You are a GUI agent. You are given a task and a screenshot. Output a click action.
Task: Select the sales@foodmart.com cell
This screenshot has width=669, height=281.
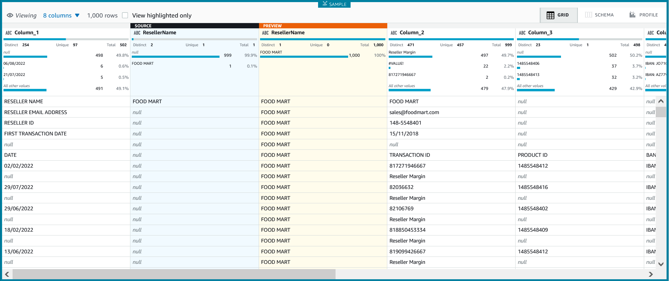click(x=451, y=112)
